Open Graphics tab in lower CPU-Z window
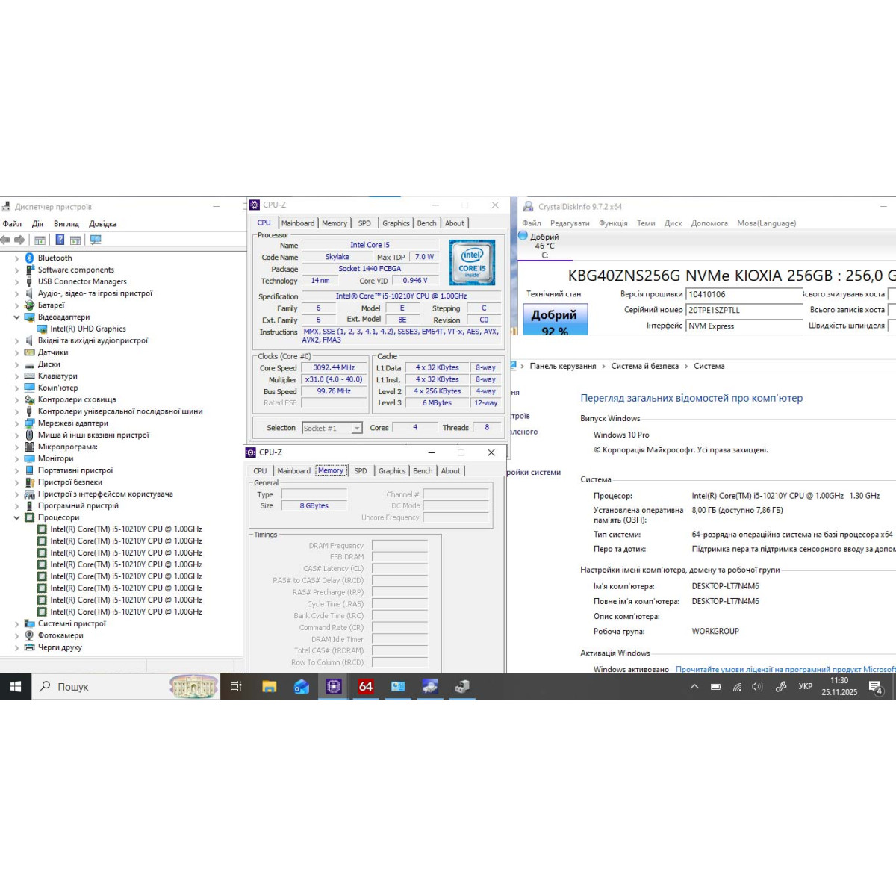 392,471
